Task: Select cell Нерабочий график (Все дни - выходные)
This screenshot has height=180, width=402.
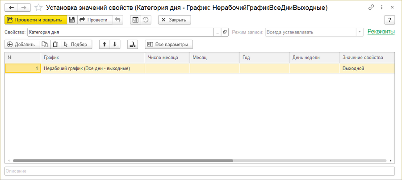Action: [x=93, y=68]
